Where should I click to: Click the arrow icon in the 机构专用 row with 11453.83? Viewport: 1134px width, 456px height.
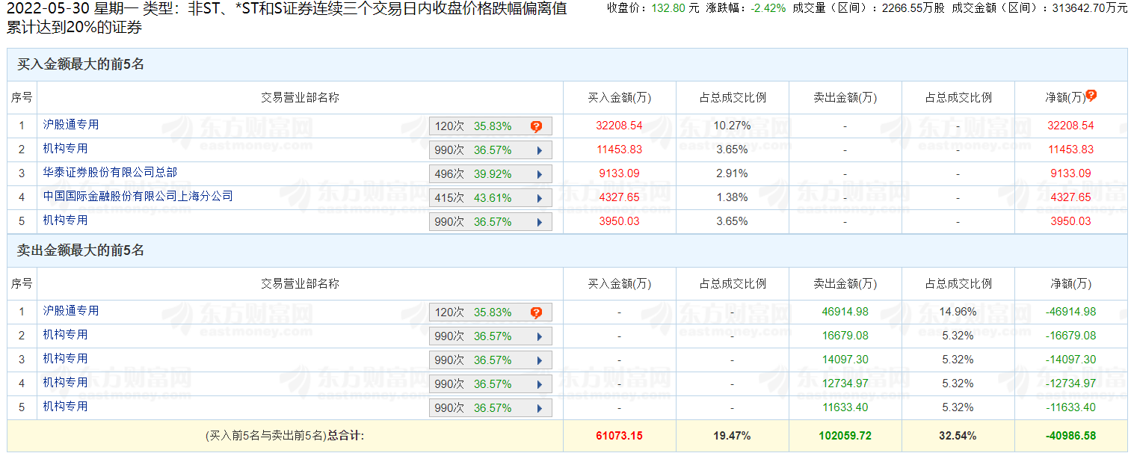pos(539,150)
